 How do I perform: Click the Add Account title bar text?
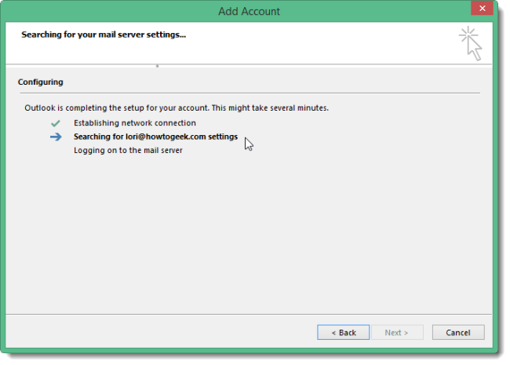[250, 11]
